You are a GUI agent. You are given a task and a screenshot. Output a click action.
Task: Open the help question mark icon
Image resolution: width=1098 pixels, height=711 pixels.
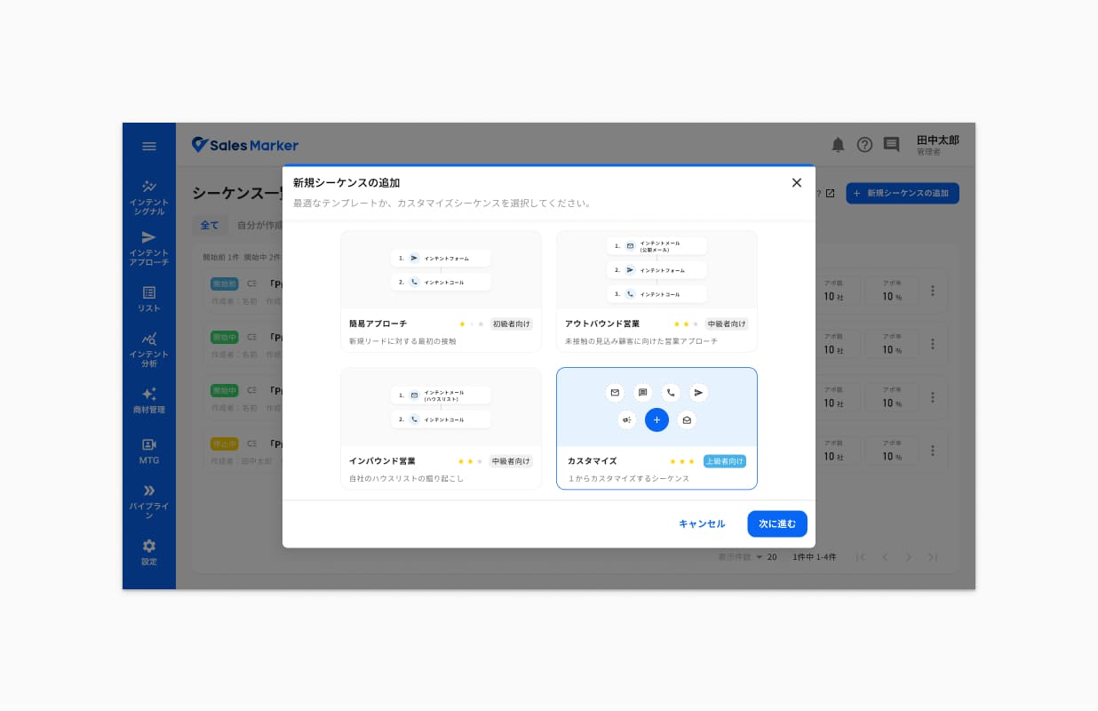[864, 145]
